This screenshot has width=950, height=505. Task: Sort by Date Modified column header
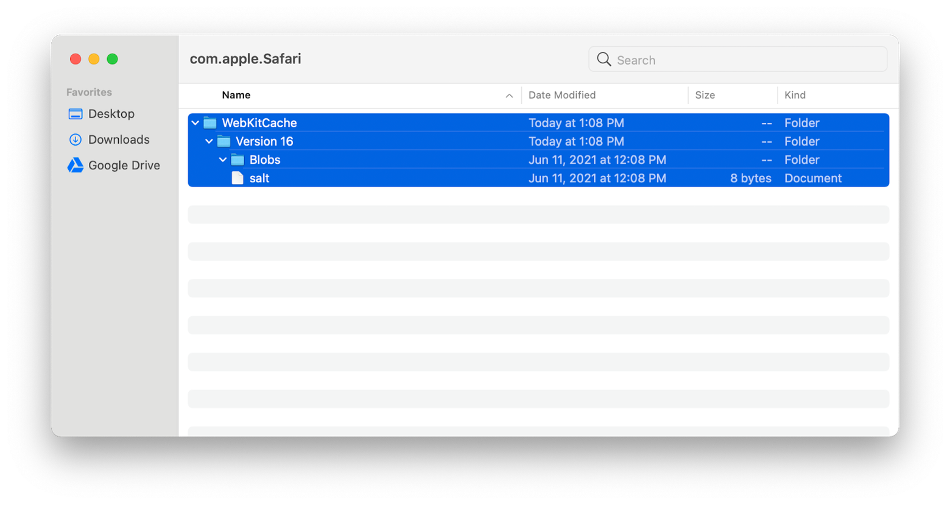coord(562,95)
